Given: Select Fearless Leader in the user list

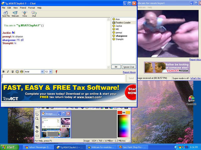Looking at the screenshot, I should tap(123, 22).
